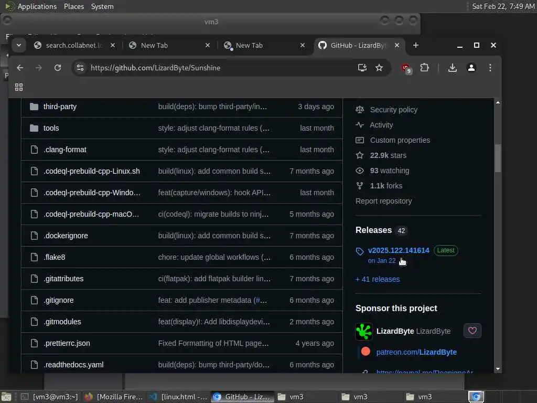Click the LizardByte avatar thumbnail

point(364,332)
